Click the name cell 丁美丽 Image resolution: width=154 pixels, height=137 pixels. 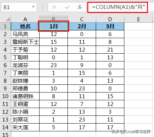click(25, 73)
